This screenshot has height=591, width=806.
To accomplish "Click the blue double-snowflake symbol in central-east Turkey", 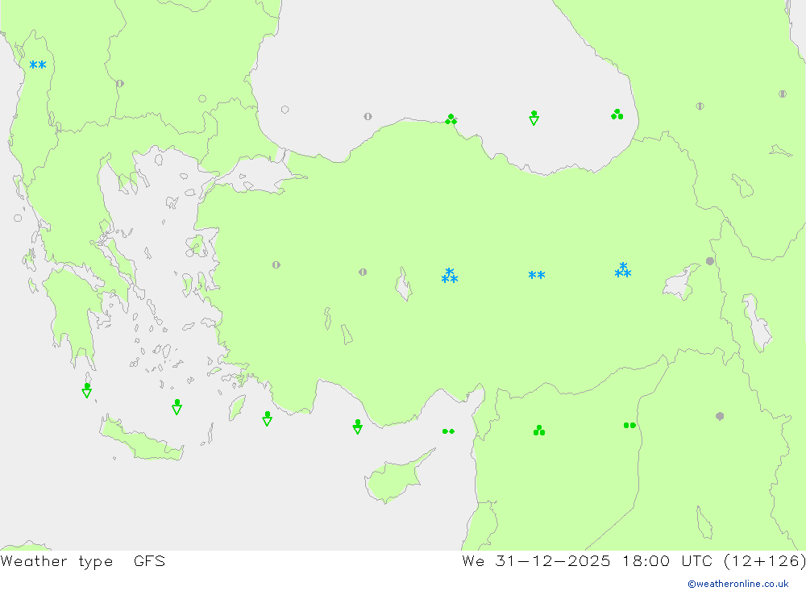I will tap(537, 275).
